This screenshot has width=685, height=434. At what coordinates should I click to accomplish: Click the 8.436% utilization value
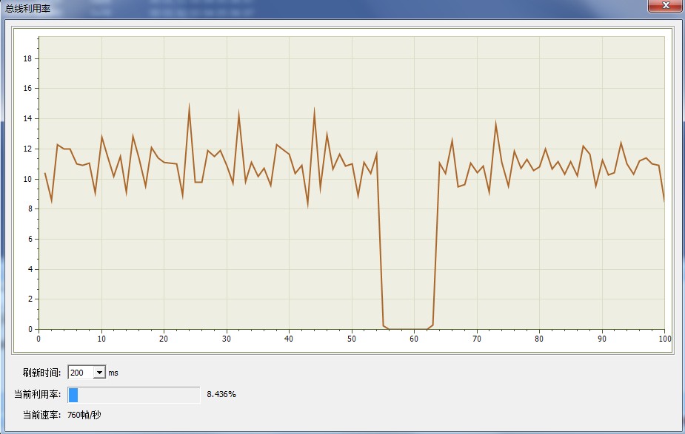click(221, 394)
